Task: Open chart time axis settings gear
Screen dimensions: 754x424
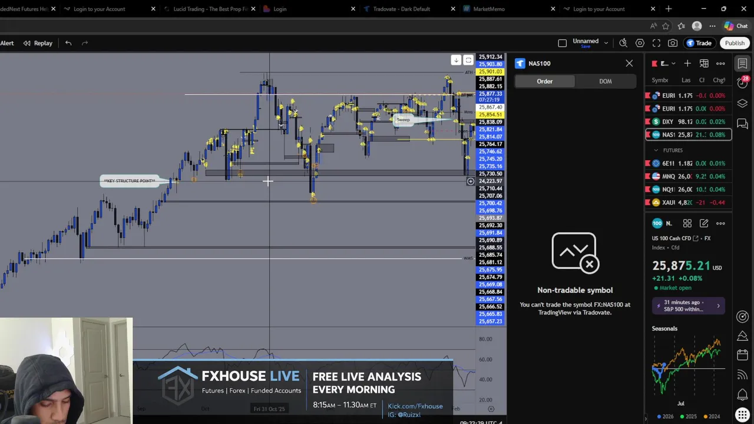Action: [x=491, y=409]
